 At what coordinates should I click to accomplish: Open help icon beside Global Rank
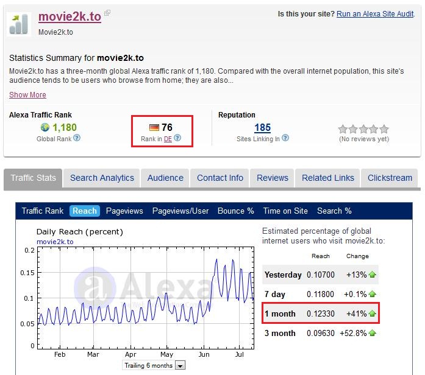click(x=77, y=138)
